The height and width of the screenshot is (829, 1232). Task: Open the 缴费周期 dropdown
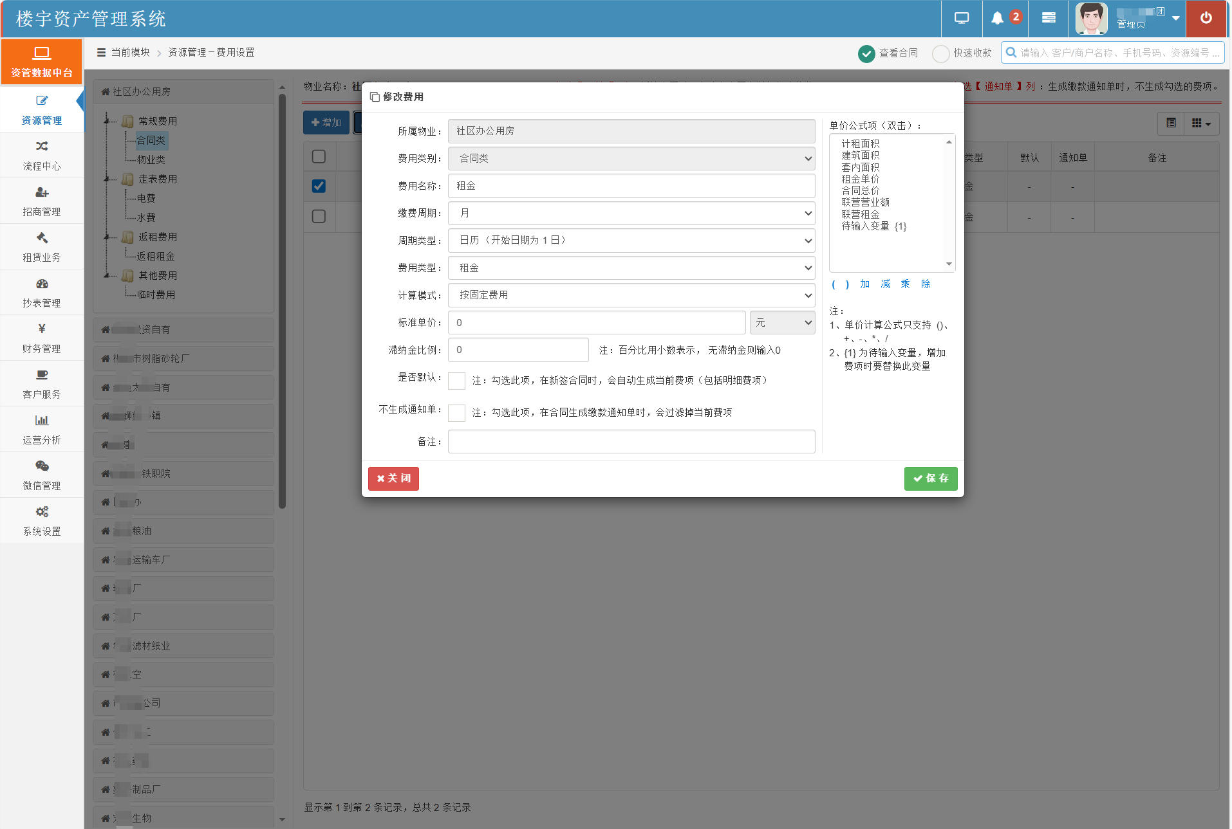click(631, 213)
